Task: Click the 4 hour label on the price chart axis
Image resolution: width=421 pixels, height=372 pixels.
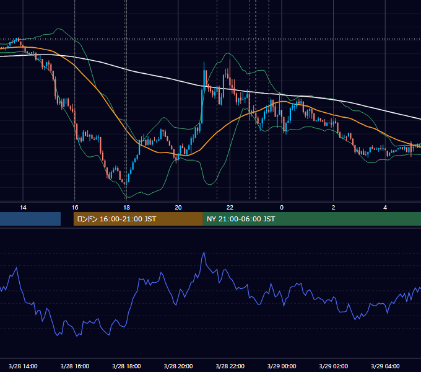Action: tap(385, 208)
